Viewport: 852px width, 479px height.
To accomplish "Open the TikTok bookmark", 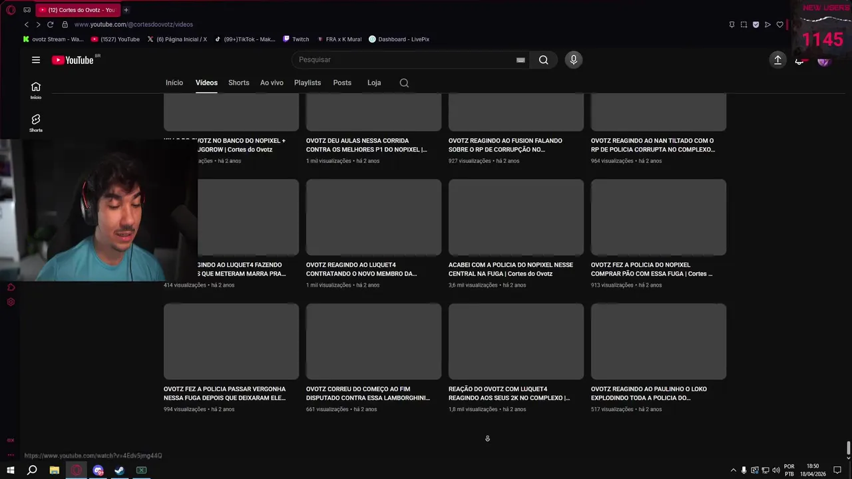I will (x=245, y=39).
